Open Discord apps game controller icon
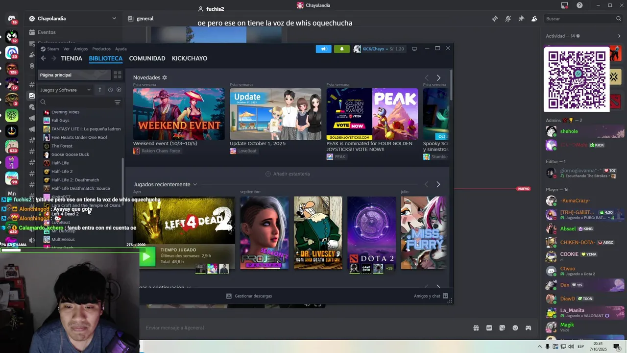The height and width of the screenshot is (353, 627). [529, 328]
